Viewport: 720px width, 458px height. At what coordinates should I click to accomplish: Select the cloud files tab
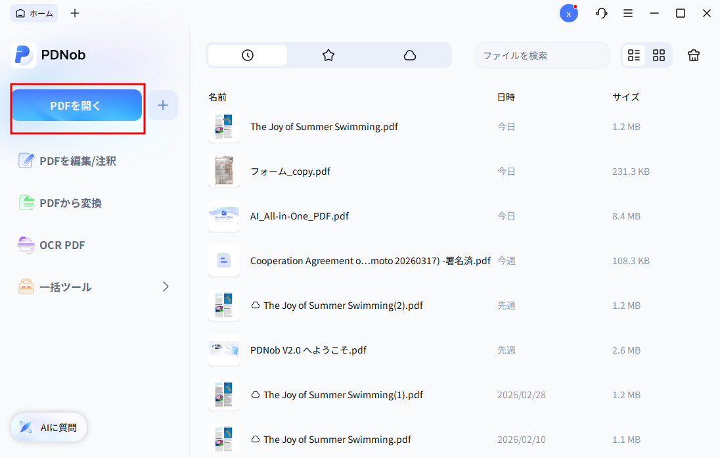410,55
